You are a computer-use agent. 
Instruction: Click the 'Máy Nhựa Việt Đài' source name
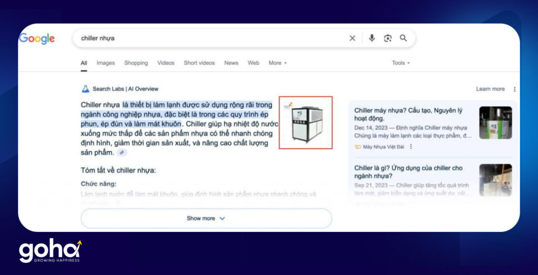click(x=384, y=147)
